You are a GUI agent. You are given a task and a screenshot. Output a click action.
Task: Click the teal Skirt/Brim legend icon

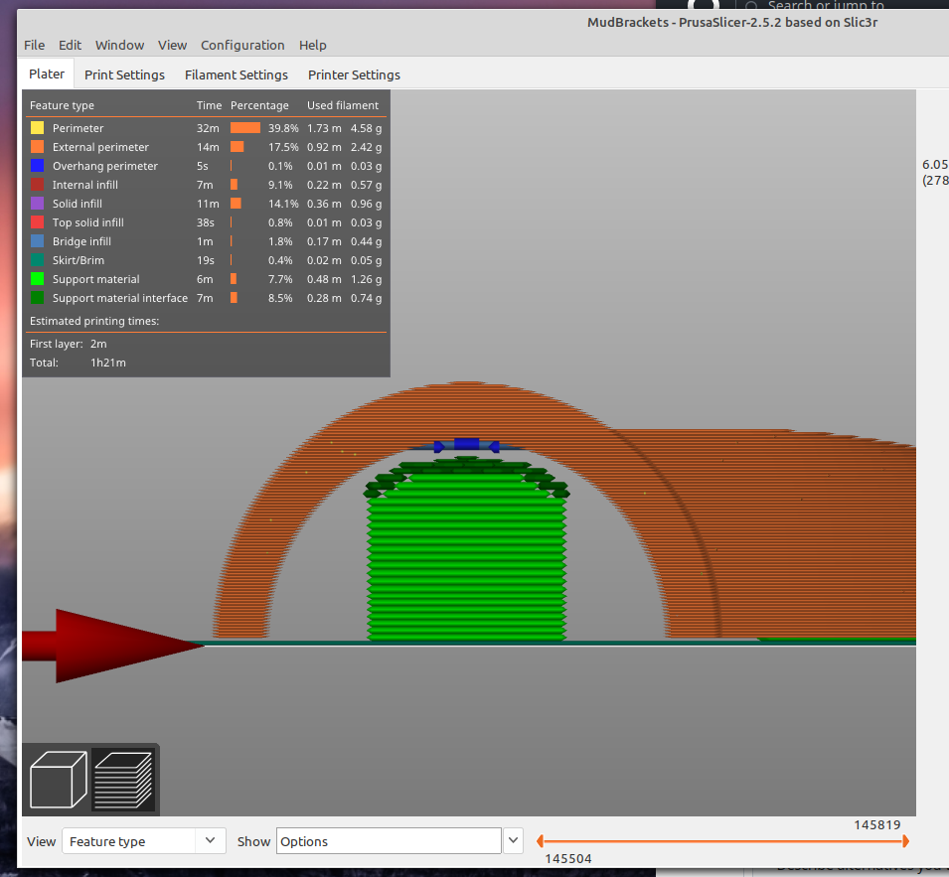pos(36,259)
